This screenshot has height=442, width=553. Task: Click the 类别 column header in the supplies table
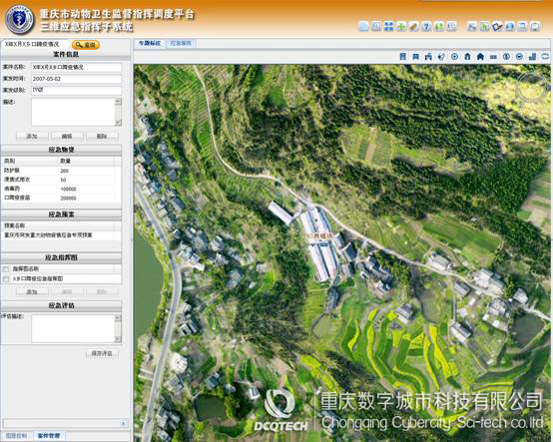(x=30, y=161)
